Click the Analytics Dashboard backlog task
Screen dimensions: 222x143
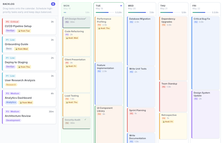(29, 98)
